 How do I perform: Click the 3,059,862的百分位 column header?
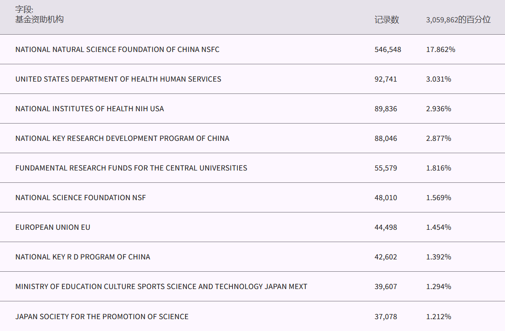[x=458, y=20]
